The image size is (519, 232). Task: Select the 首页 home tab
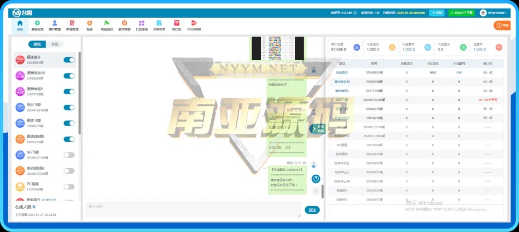[x=20, y=25]
